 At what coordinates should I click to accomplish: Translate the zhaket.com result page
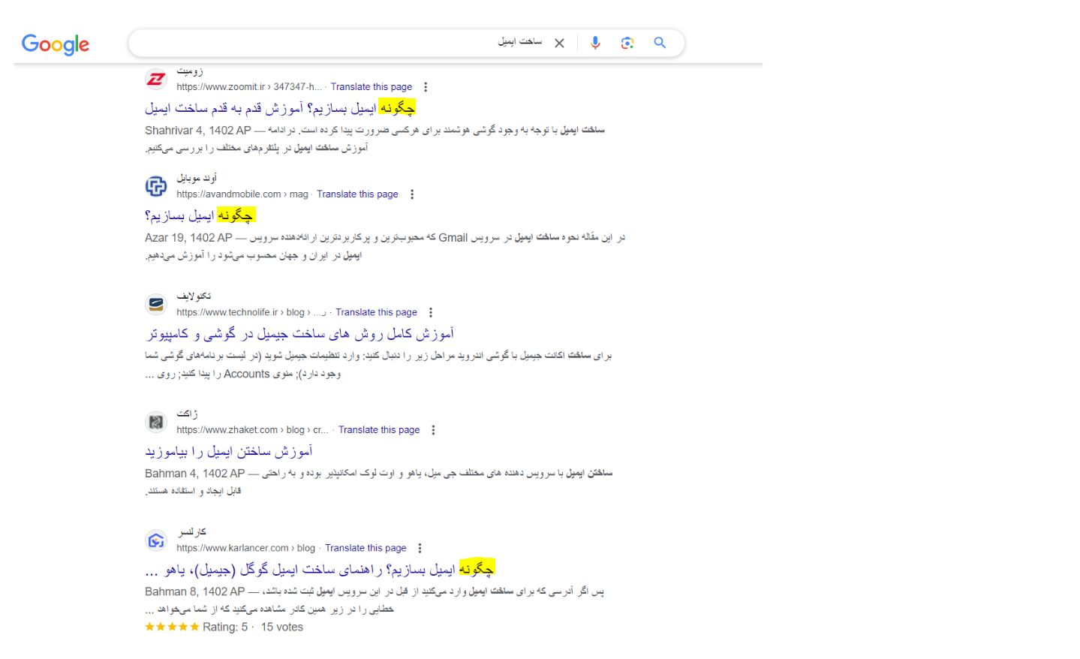tap(379, 430)
